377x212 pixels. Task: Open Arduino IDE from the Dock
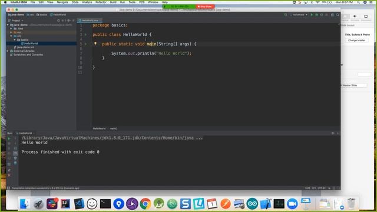(252, 204)
